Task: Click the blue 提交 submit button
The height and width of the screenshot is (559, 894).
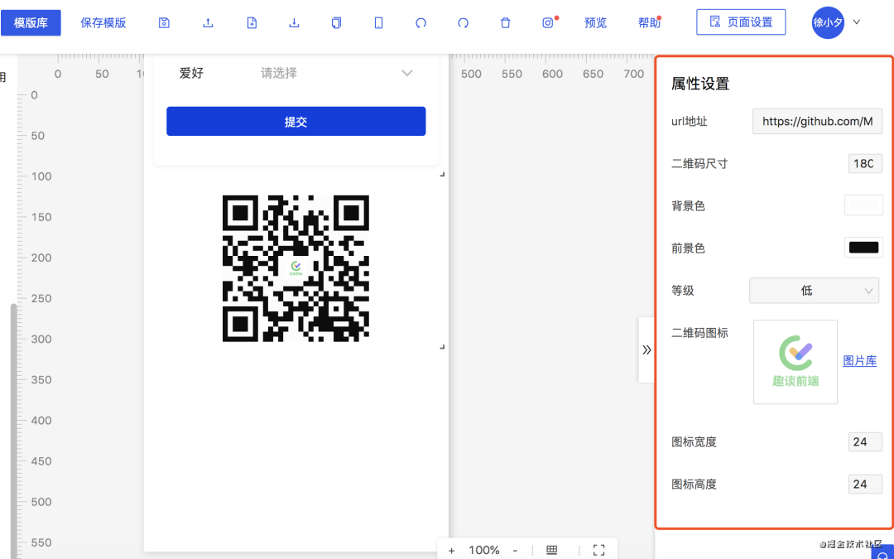Action: 296,121
